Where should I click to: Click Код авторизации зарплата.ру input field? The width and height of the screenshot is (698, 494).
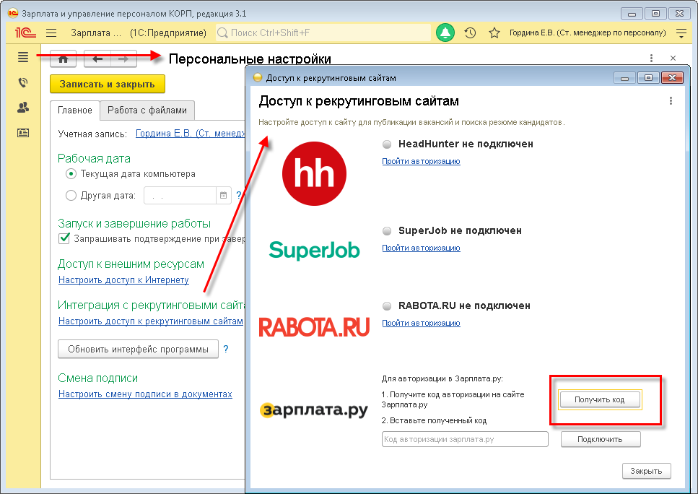[x=465, y=439]
